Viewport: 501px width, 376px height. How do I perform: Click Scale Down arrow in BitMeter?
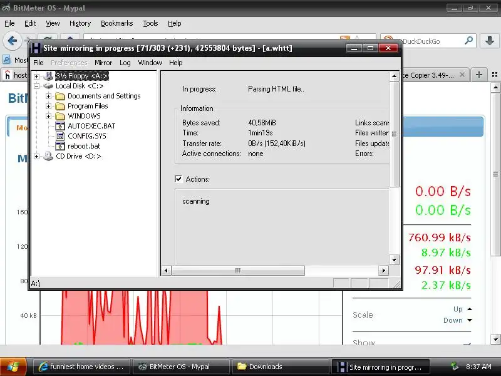point(470,320)
